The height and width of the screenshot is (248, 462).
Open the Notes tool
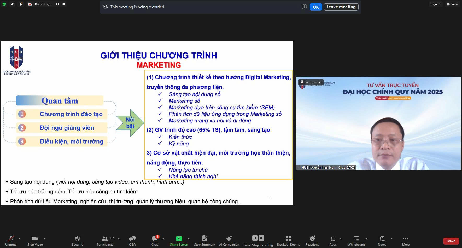[382, 241]
